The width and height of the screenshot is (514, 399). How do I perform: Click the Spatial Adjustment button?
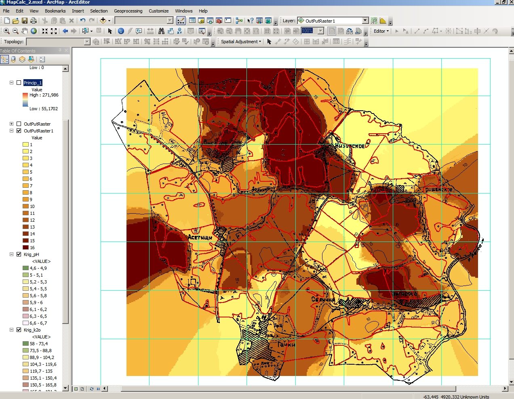tap(241, 42)
